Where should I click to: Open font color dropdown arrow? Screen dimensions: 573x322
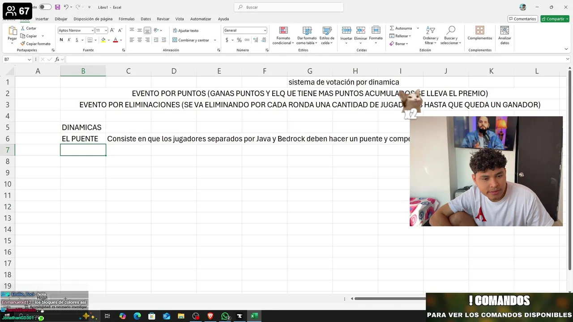click(121, 40)
